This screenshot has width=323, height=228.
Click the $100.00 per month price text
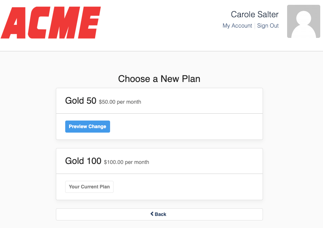(x=126, y=162)
